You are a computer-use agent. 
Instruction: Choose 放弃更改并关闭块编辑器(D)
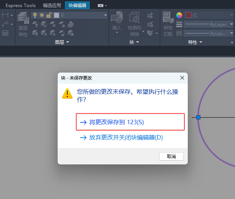click(x=130, y=138)
